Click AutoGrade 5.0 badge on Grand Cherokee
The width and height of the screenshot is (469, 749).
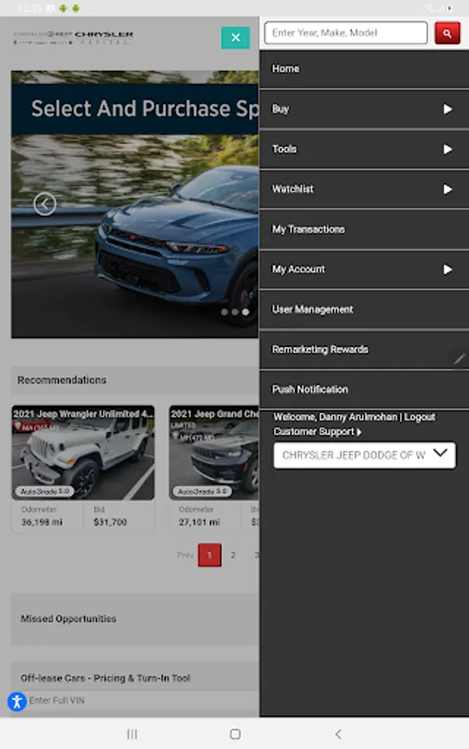pos(202,491)
